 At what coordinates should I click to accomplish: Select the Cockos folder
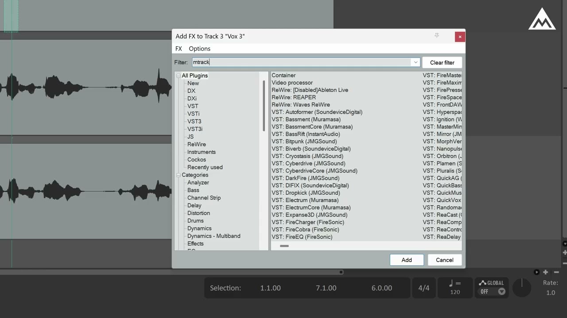pyautogui.click(x=197, y=159)
